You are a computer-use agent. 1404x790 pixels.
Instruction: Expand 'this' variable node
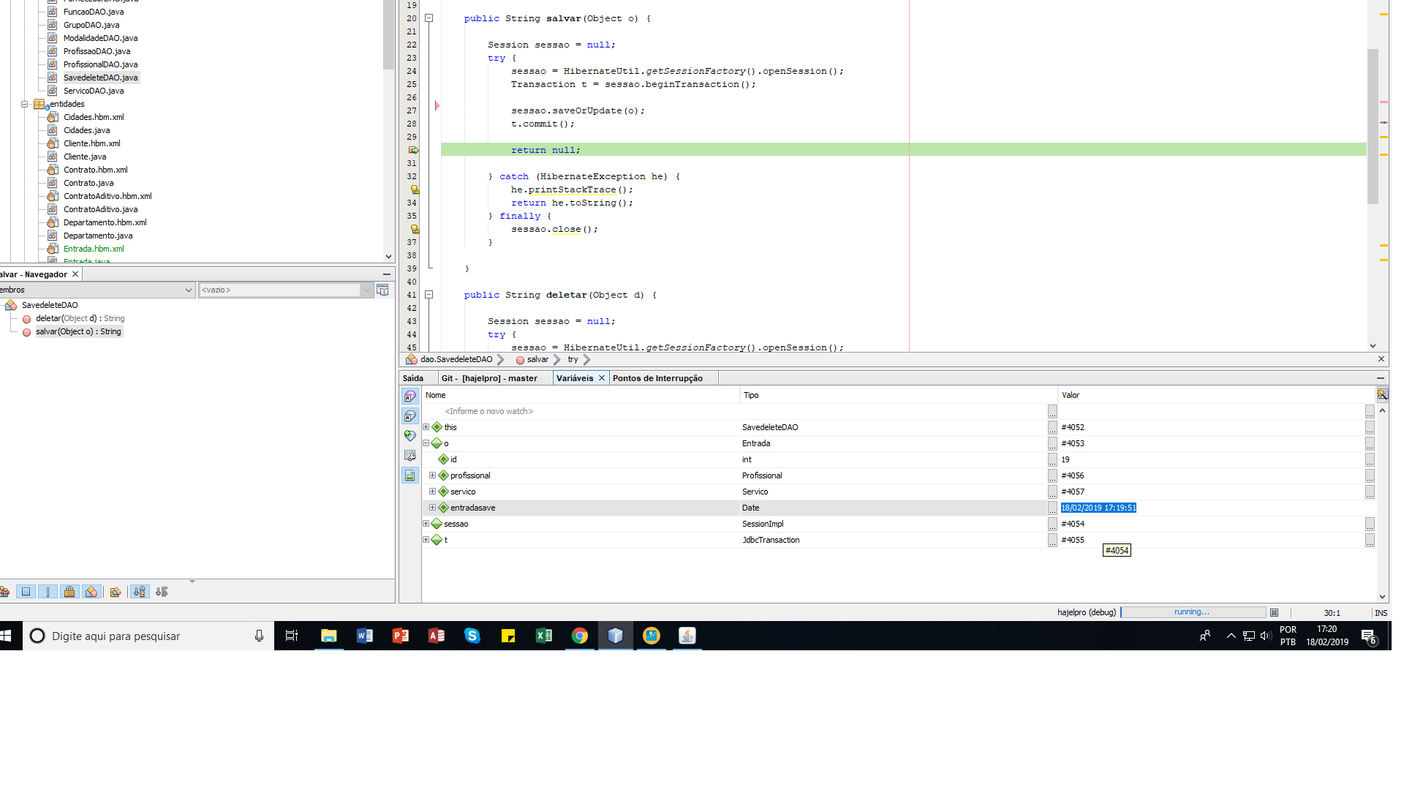coord(426,427)
